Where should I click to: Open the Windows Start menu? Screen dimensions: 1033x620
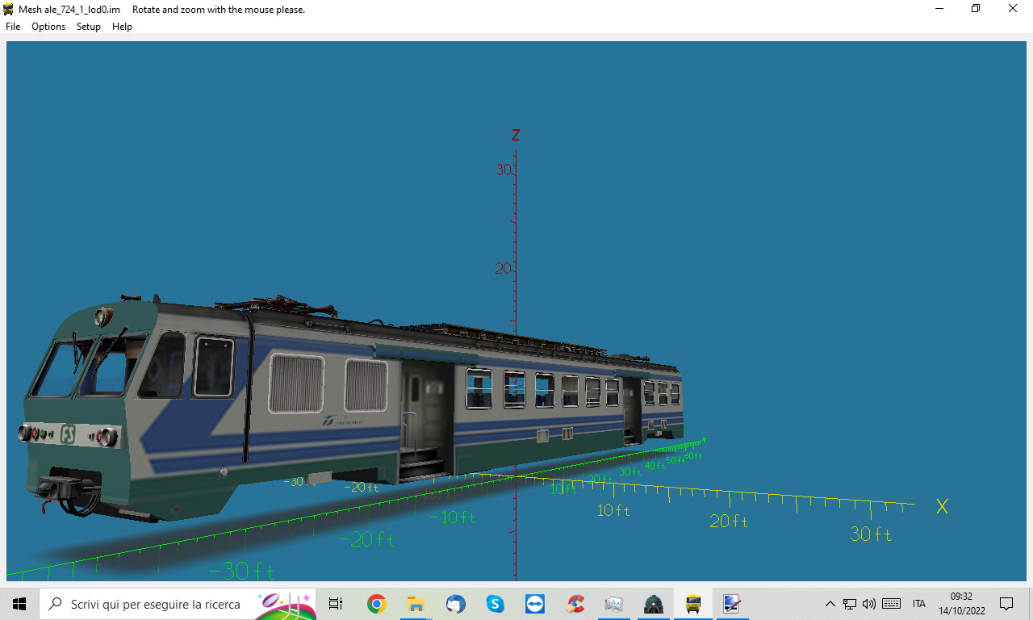point(19,604)
